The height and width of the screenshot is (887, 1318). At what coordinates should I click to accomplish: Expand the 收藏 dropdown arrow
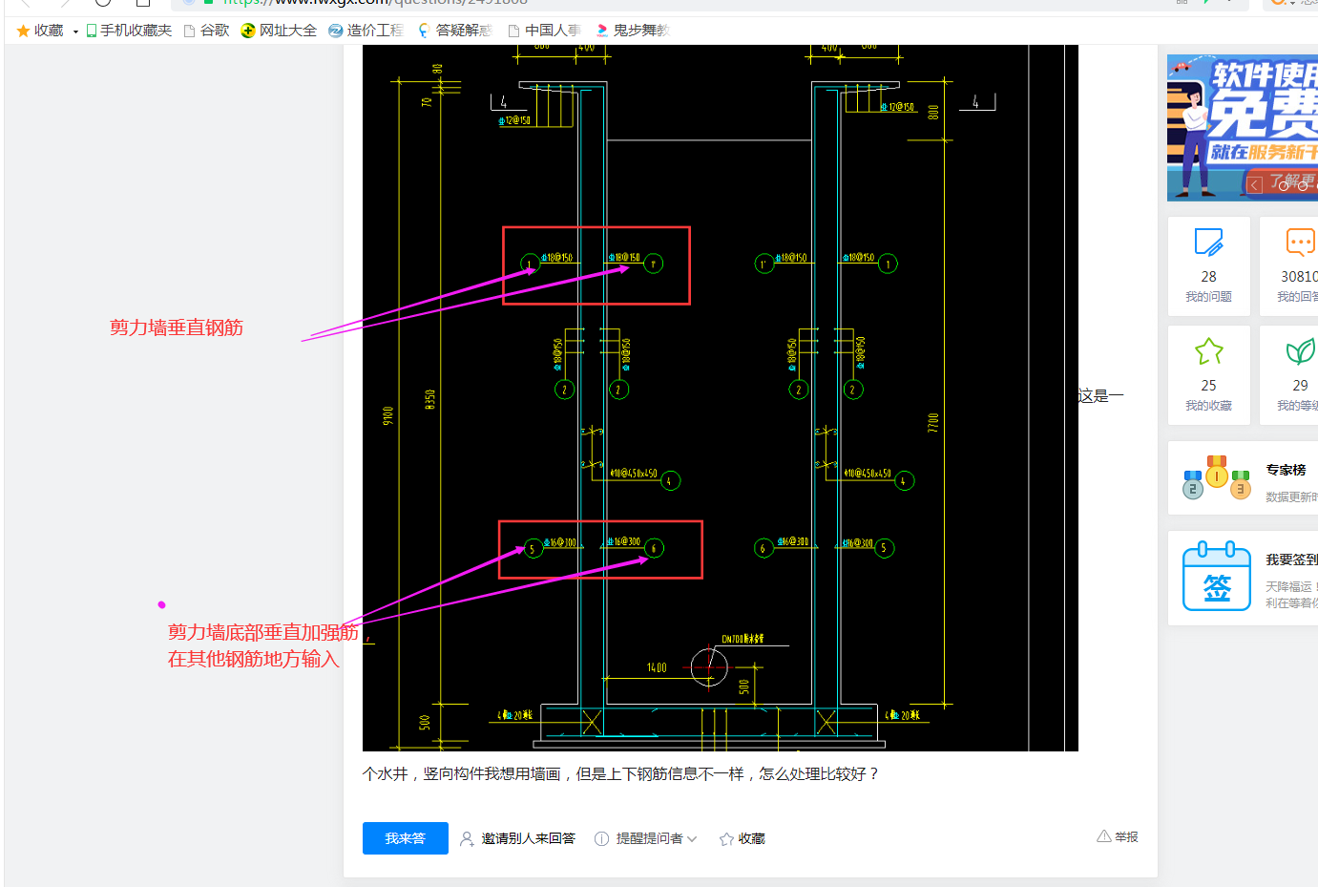(x=75, y=32)
